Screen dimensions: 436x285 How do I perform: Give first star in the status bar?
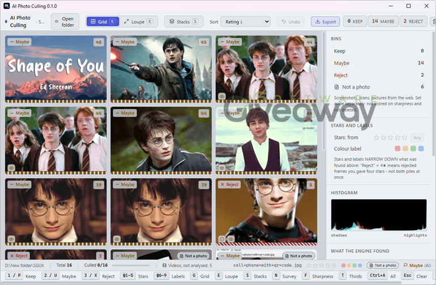point(310,266)
